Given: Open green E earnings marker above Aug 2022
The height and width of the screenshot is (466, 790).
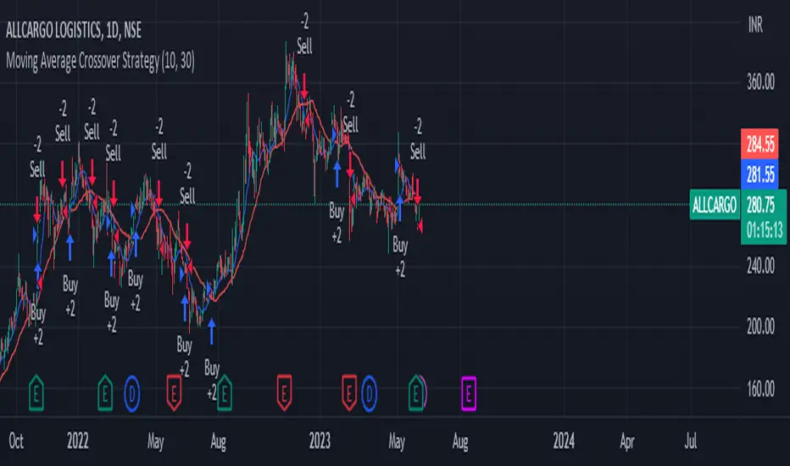Looking at the screenshot, I should pos(225,393).
